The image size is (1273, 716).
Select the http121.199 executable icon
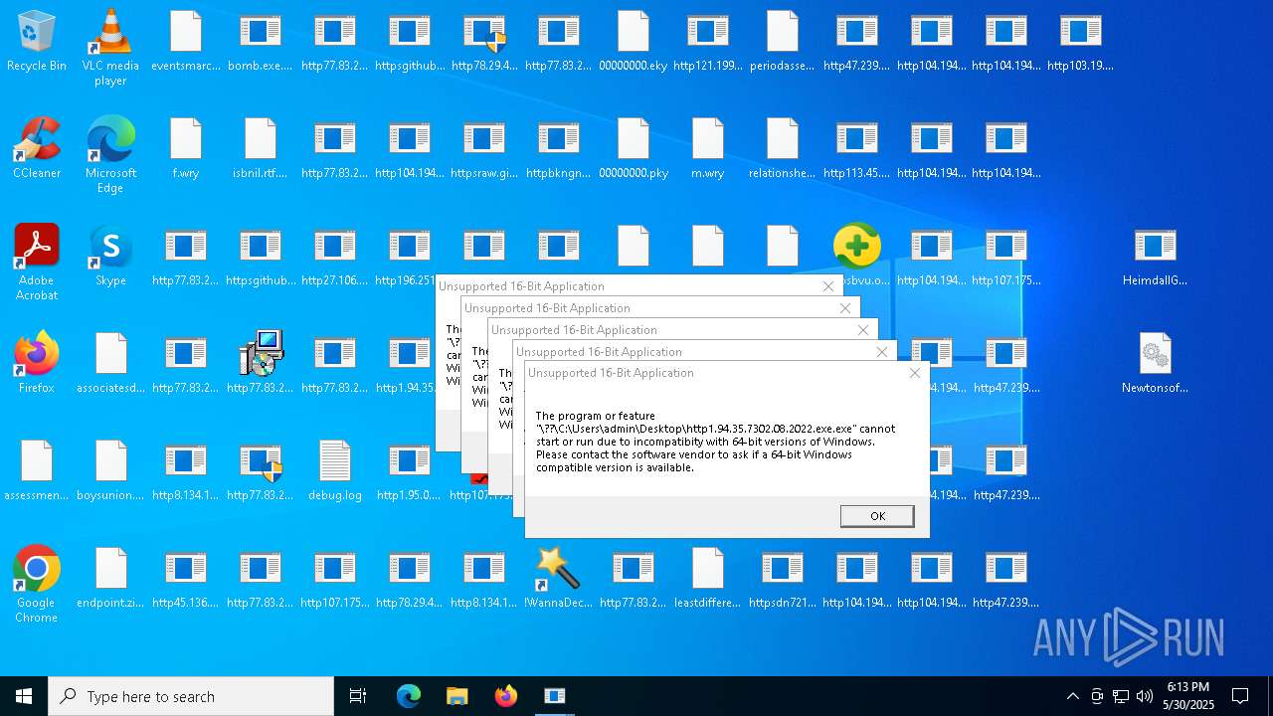[x=708, y=42]
